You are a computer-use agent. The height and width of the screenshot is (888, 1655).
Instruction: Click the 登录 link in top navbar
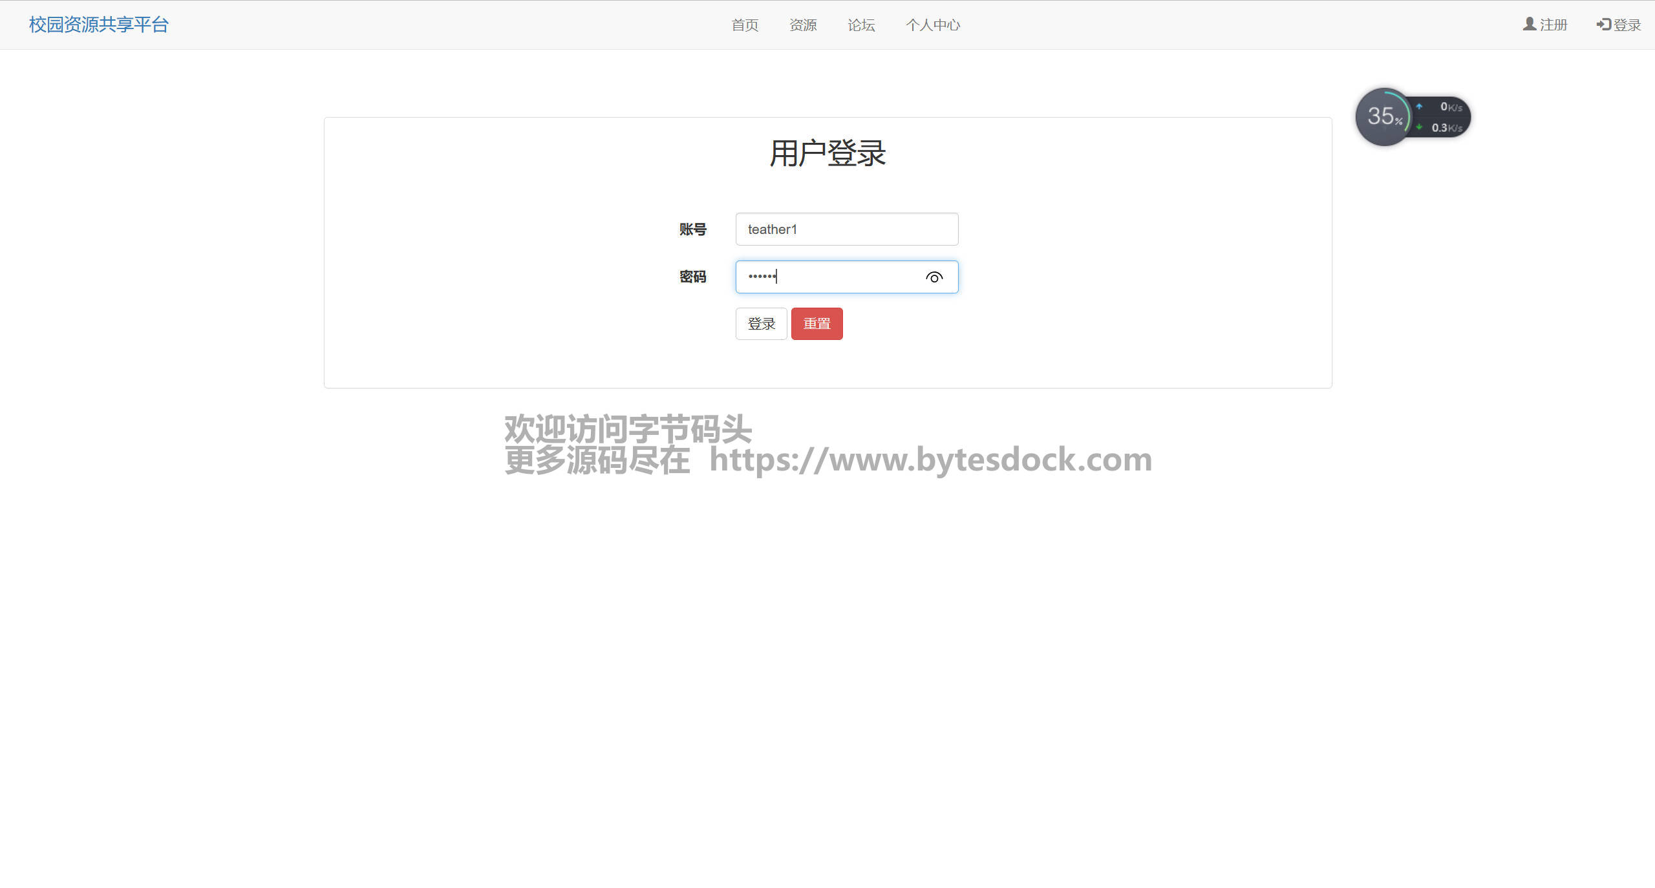click(1627, 25)
